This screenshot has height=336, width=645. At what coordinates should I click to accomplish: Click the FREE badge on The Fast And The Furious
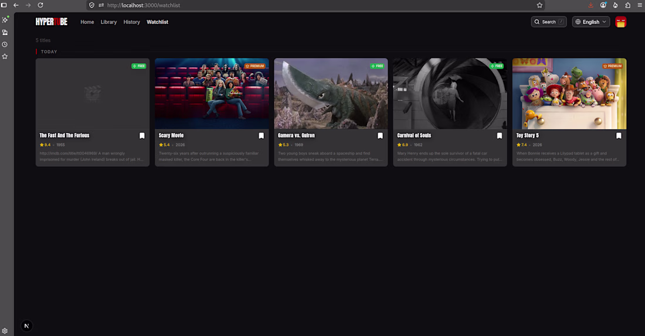[x=138, y=66]
